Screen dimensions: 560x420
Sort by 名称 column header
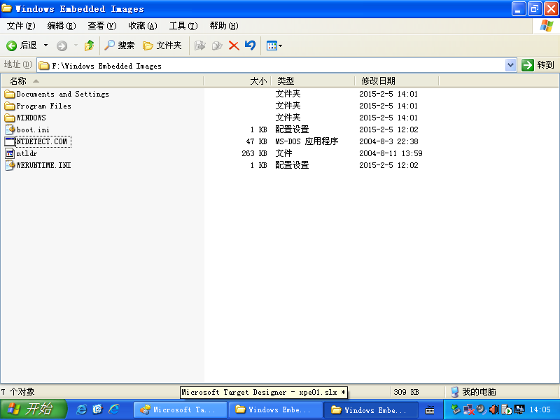click(102, 81)
